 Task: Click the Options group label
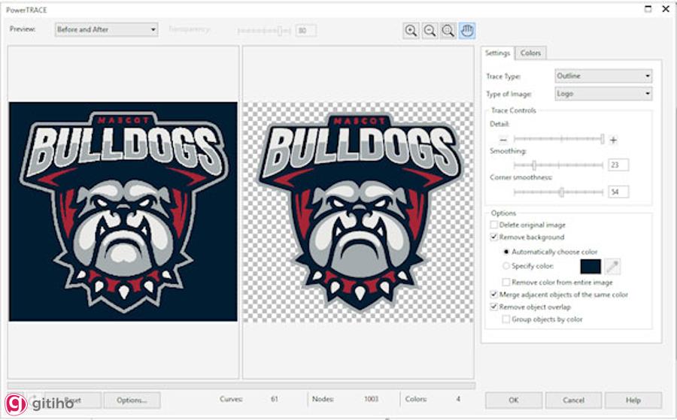tap(503, 213)
